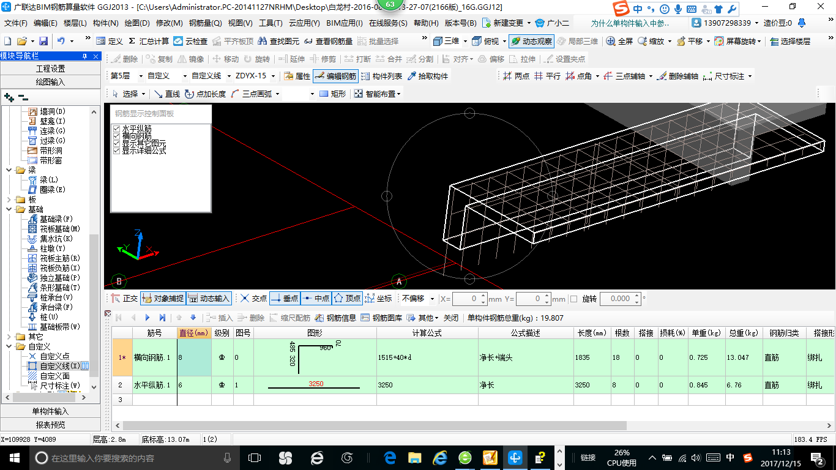Toggle 显示详细公式 checkbox

click(116, 151)
